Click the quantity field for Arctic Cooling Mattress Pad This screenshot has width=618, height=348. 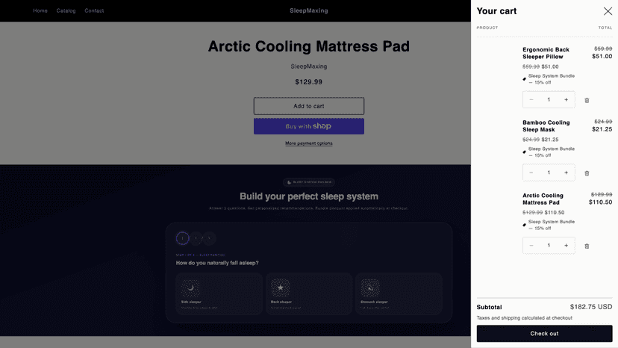click(549, 246)
